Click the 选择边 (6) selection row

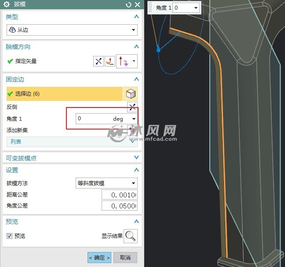point(65,94)
